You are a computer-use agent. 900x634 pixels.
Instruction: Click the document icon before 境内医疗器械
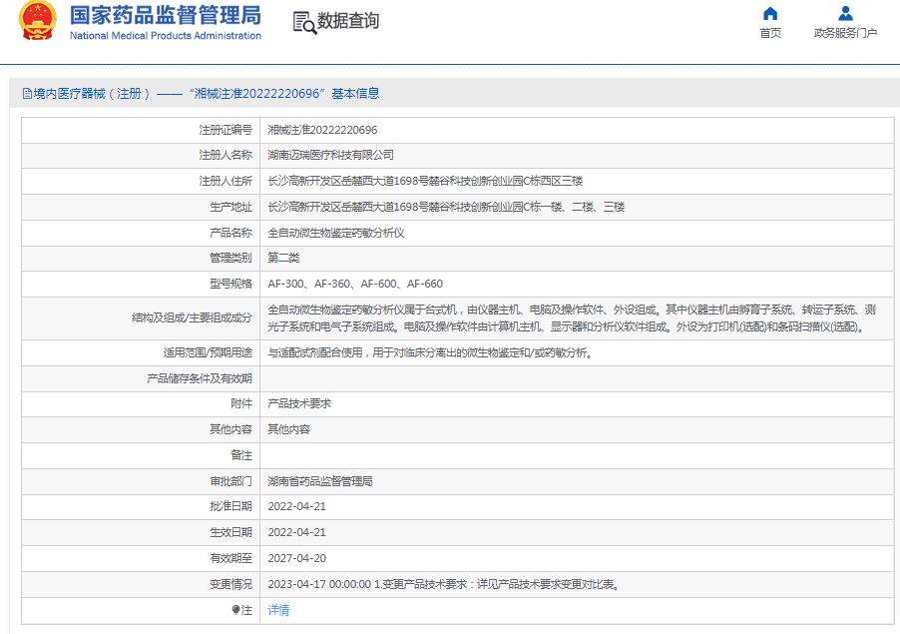pos(27,94)
